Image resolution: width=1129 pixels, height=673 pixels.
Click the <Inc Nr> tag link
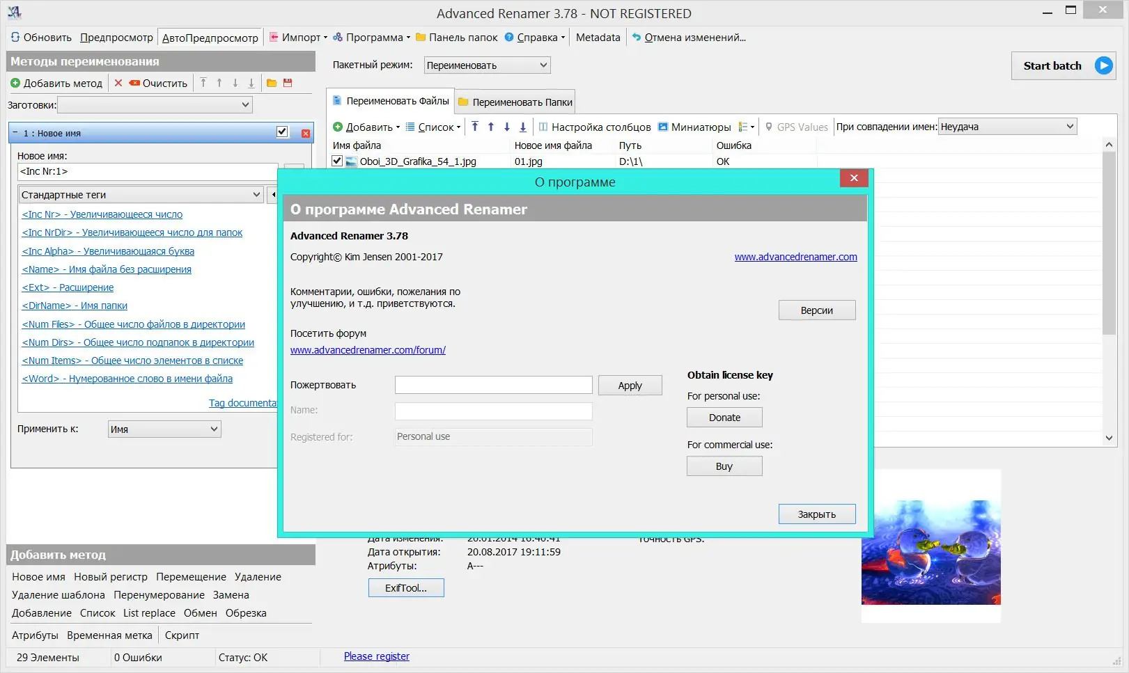(x=102, y=214)
